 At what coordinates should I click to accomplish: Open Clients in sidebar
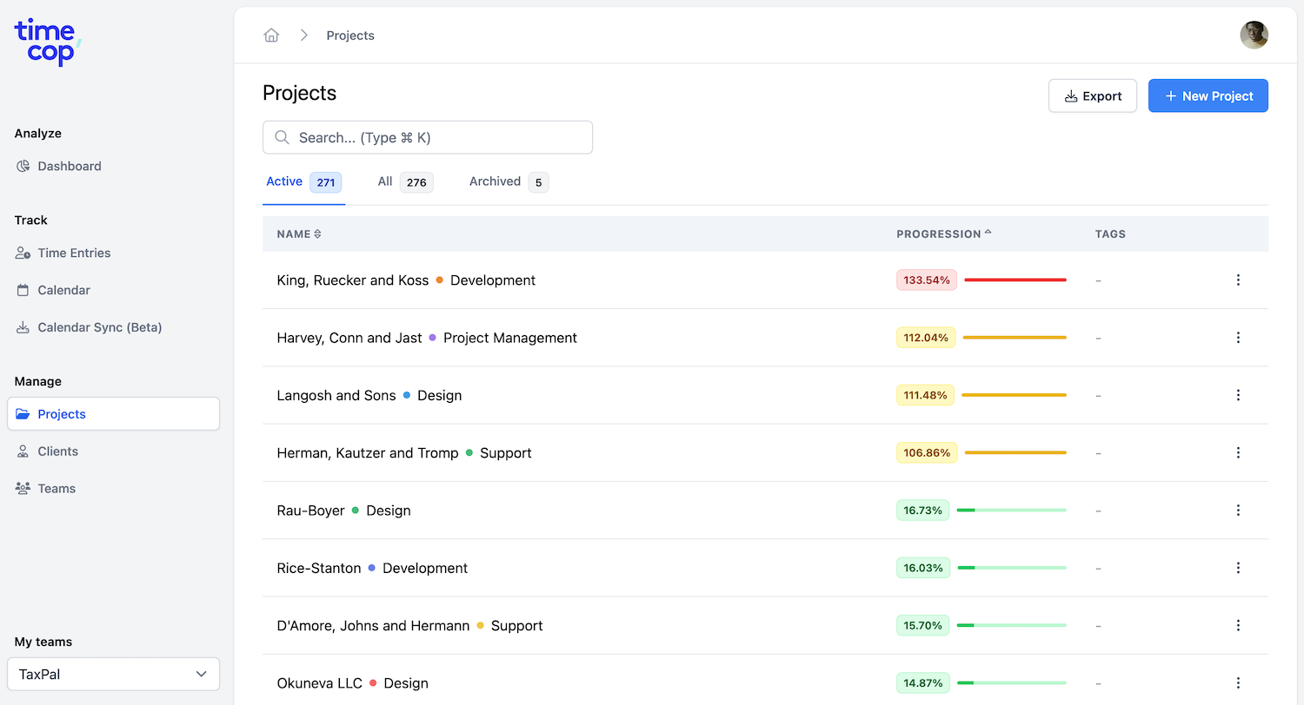pos(57,451)
